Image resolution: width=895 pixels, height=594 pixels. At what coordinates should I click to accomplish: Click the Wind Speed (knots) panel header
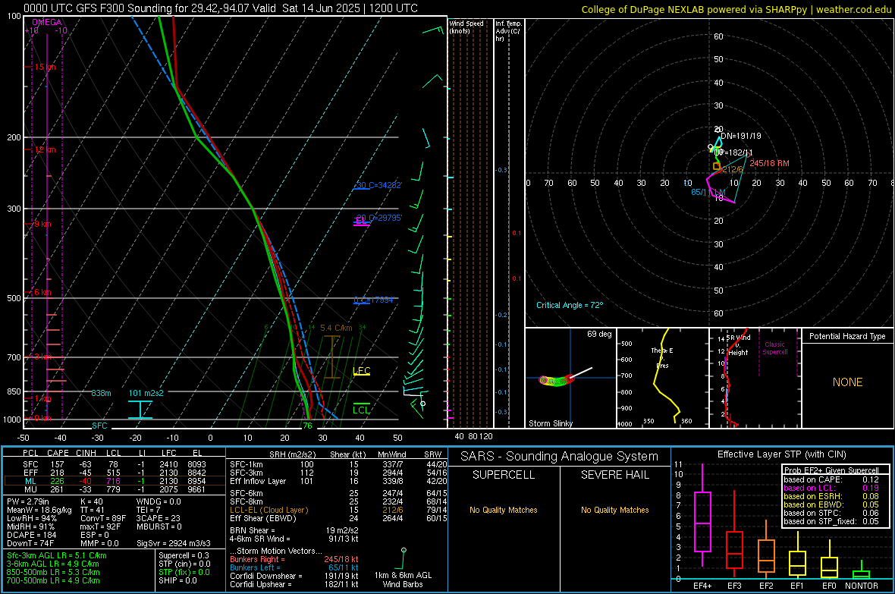click(466, 27)
